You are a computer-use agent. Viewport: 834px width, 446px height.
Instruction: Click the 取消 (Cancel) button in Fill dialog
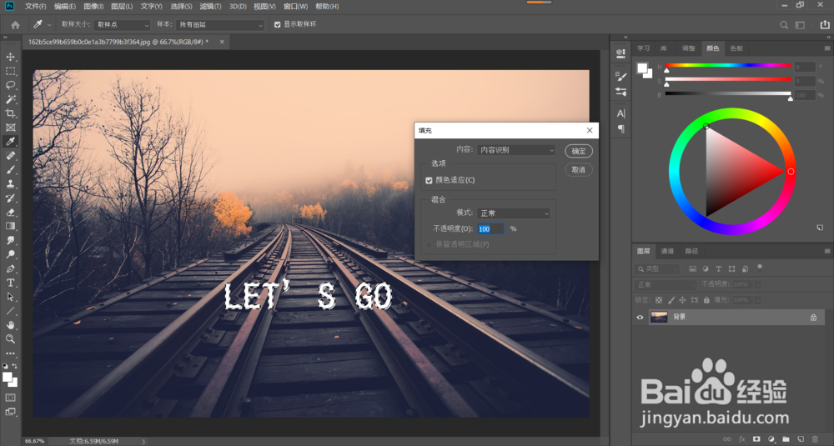(x=579, y=170)
